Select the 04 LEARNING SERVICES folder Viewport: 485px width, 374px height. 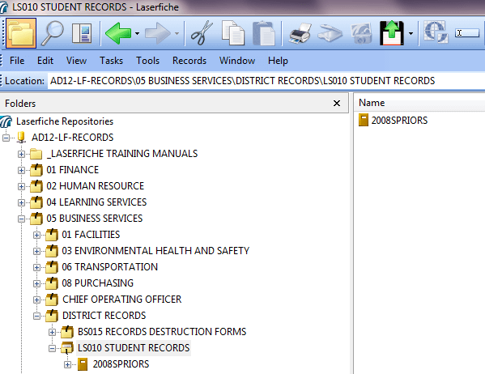(96, 202)
